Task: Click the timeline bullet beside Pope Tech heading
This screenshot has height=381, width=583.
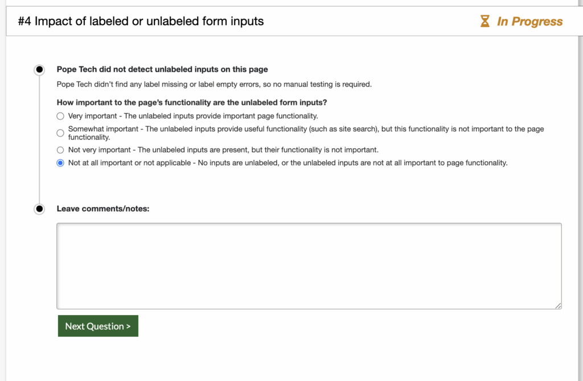Action: (39, 70)
